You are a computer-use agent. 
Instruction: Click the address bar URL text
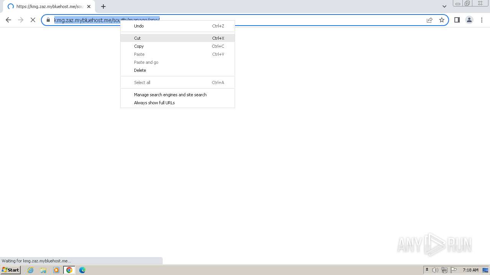(x=106, y=20)
